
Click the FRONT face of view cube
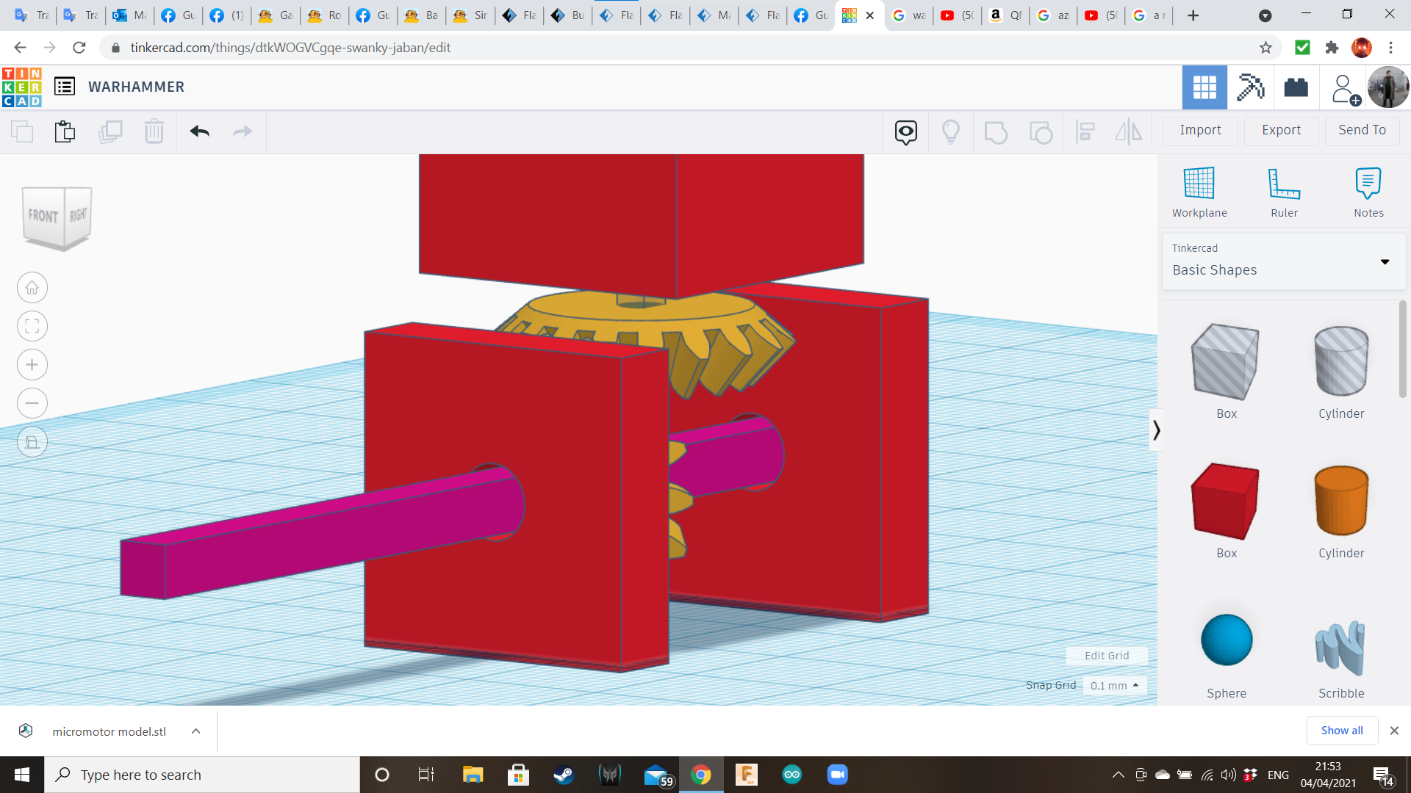pyautogui.click(x=43, y=216)
